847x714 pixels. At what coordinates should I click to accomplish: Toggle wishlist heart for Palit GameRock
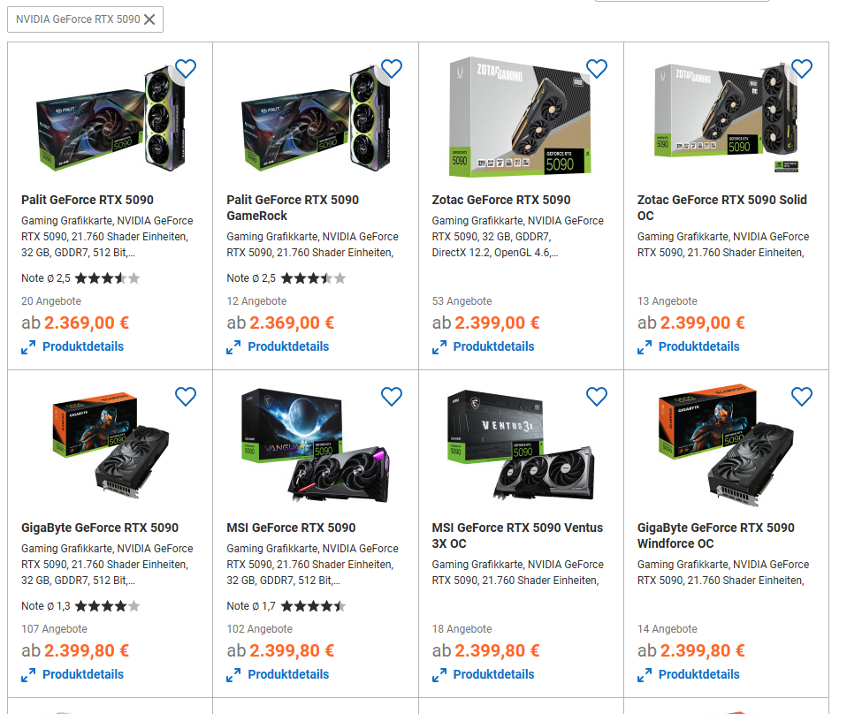[x=391, y=69]
